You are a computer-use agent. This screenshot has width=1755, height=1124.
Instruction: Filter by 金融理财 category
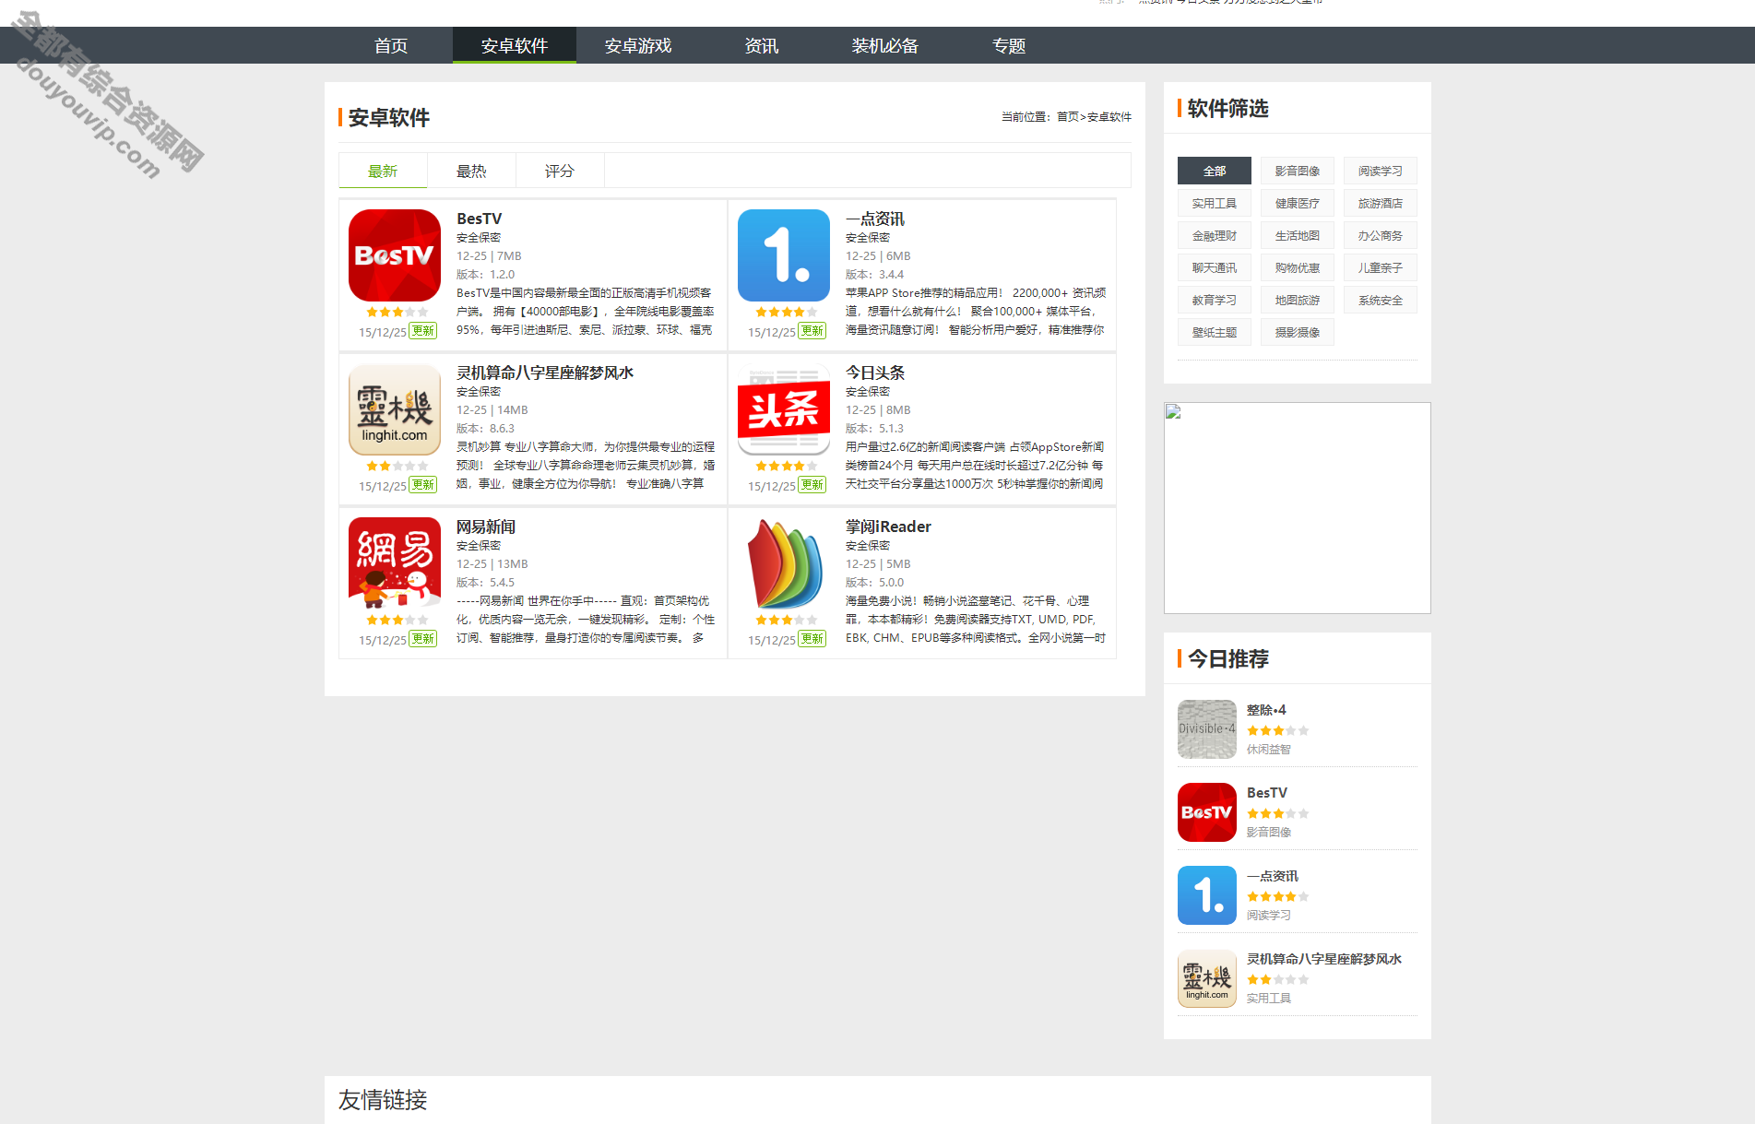point(1215,235)
